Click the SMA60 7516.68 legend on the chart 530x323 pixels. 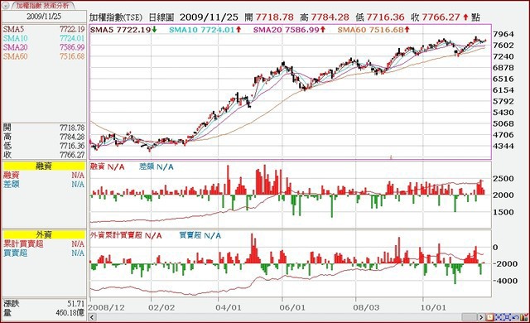pos(373,30)
